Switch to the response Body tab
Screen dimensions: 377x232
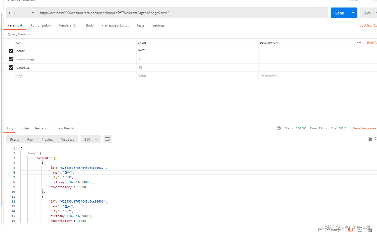click(x=9, y=128)
